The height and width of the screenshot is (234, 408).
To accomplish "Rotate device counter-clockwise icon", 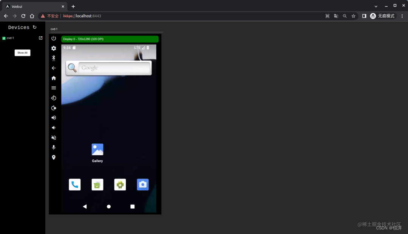I will tap(54, 98).
